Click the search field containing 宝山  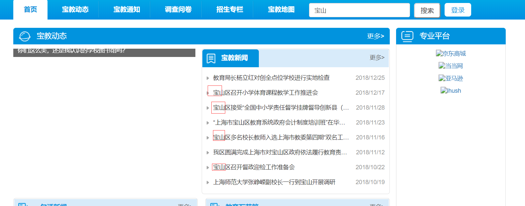tap(360, 10)
